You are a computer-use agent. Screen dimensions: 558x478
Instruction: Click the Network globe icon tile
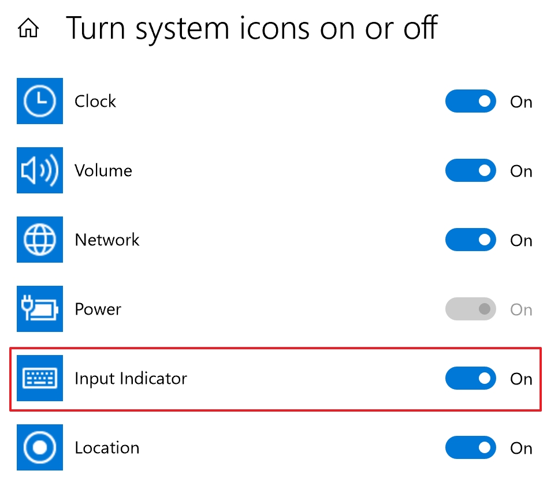[x=40, y=240]
